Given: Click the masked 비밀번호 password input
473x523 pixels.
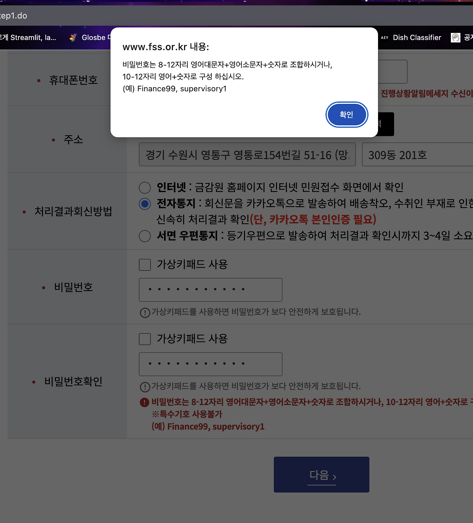Looking at the screenshot, I should point(210,290).
